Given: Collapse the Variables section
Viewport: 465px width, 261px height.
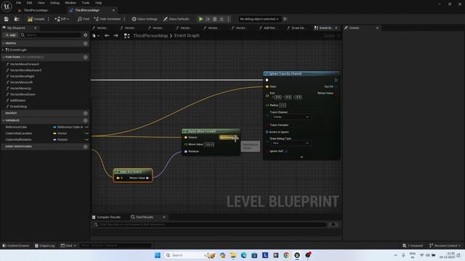Looking at the screenshot, I should 4,120.
